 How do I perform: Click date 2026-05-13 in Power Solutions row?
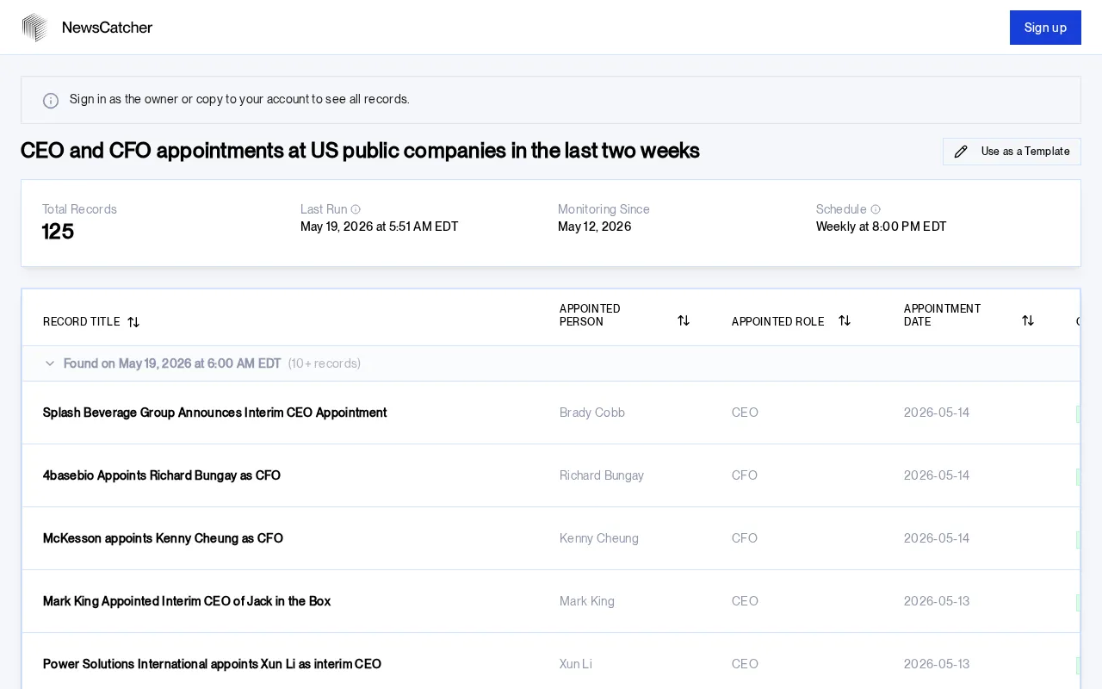tap(937, 664)
